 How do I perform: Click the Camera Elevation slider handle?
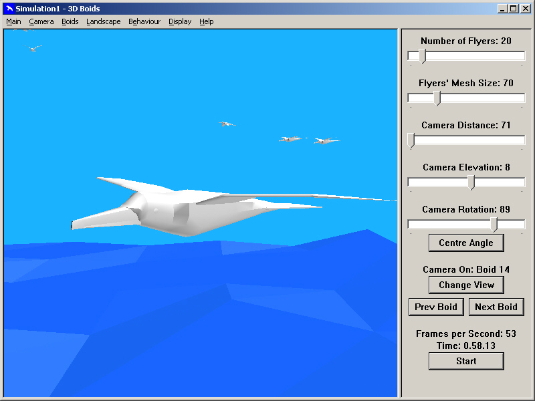pos(471,182)
